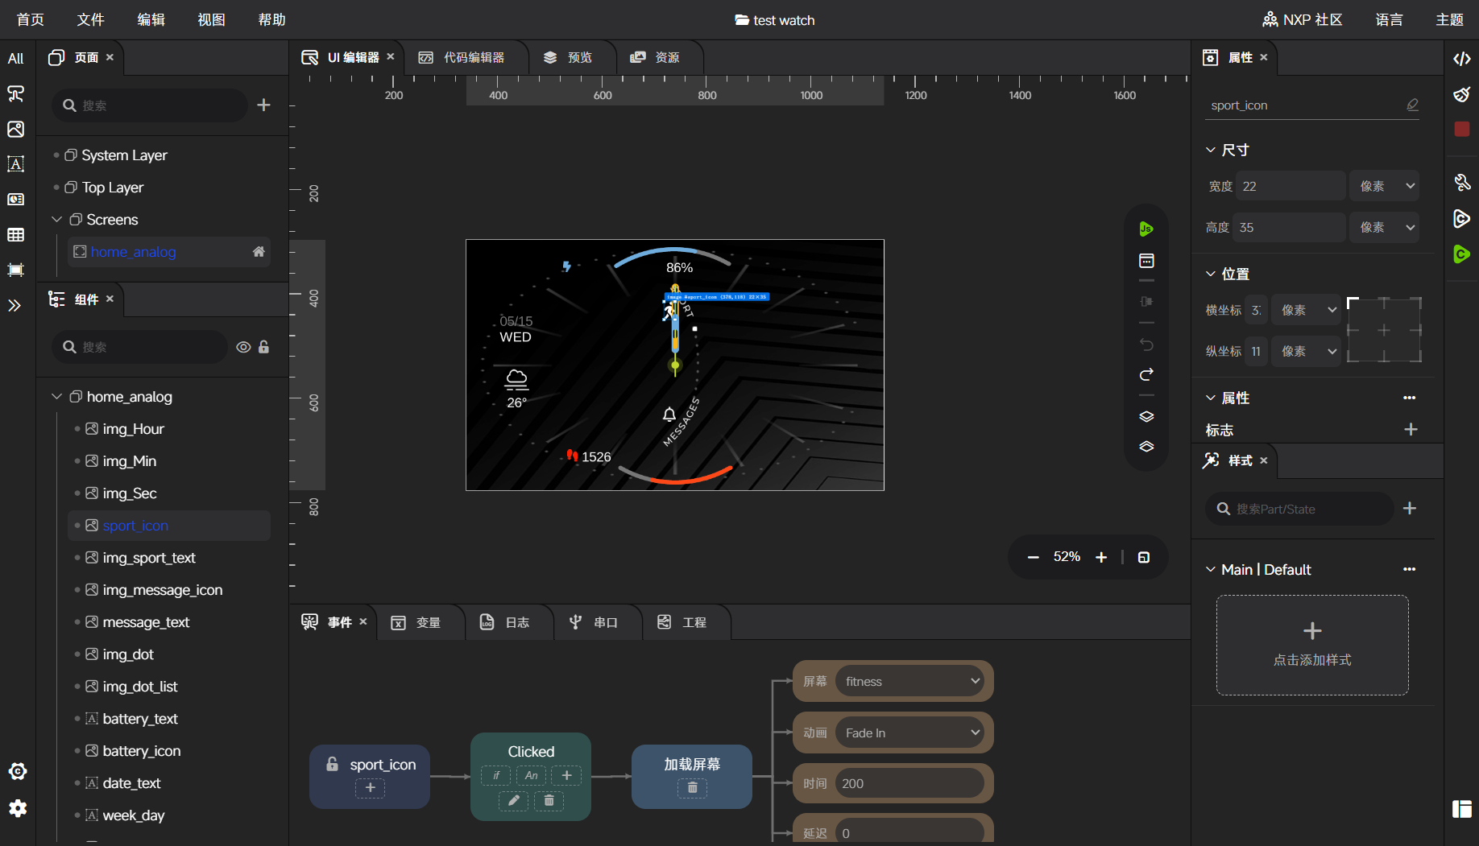Collapse the Main | Default style section

(x=1210, y=569)
